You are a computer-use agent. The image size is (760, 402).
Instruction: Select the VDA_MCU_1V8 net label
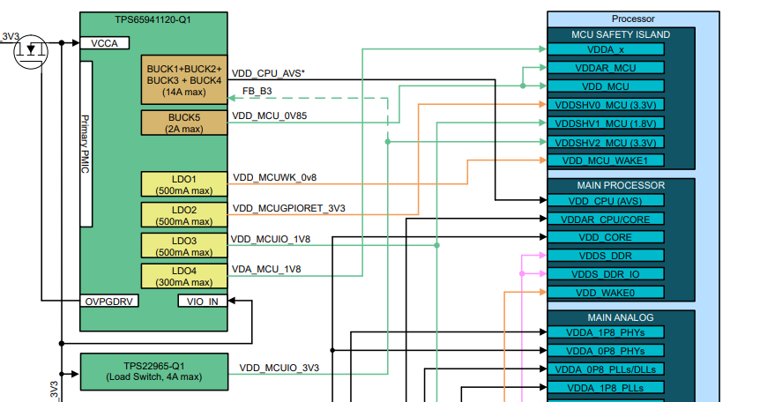[266, 269]
